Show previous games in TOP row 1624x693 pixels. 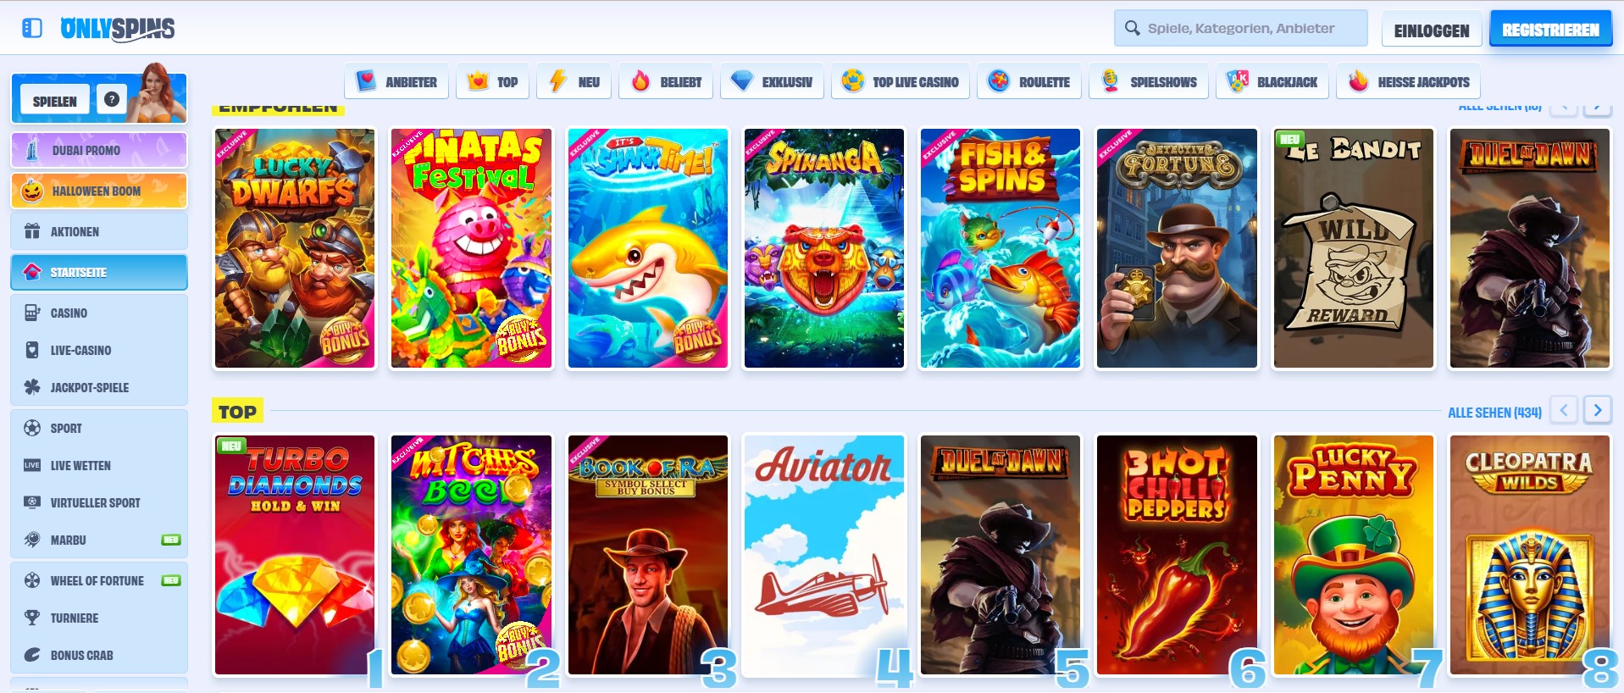point(1563,411)
